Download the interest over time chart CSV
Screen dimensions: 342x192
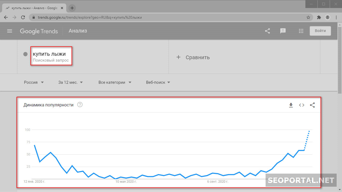click(291, 105)
